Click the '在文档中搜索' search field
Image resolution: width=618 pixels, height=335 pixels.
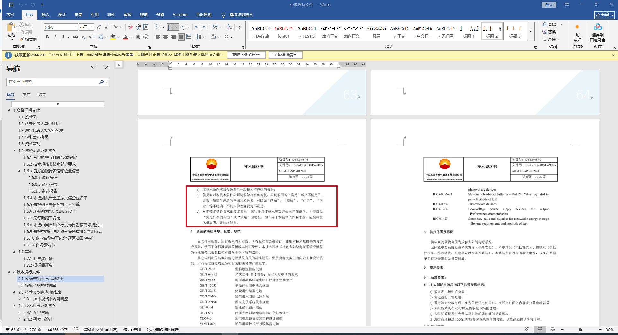[53, 82]
